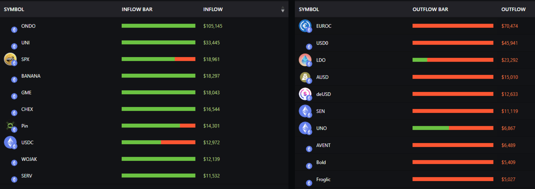Click the ONDO token icon
The image size is (535, 189).
(14, 29)
